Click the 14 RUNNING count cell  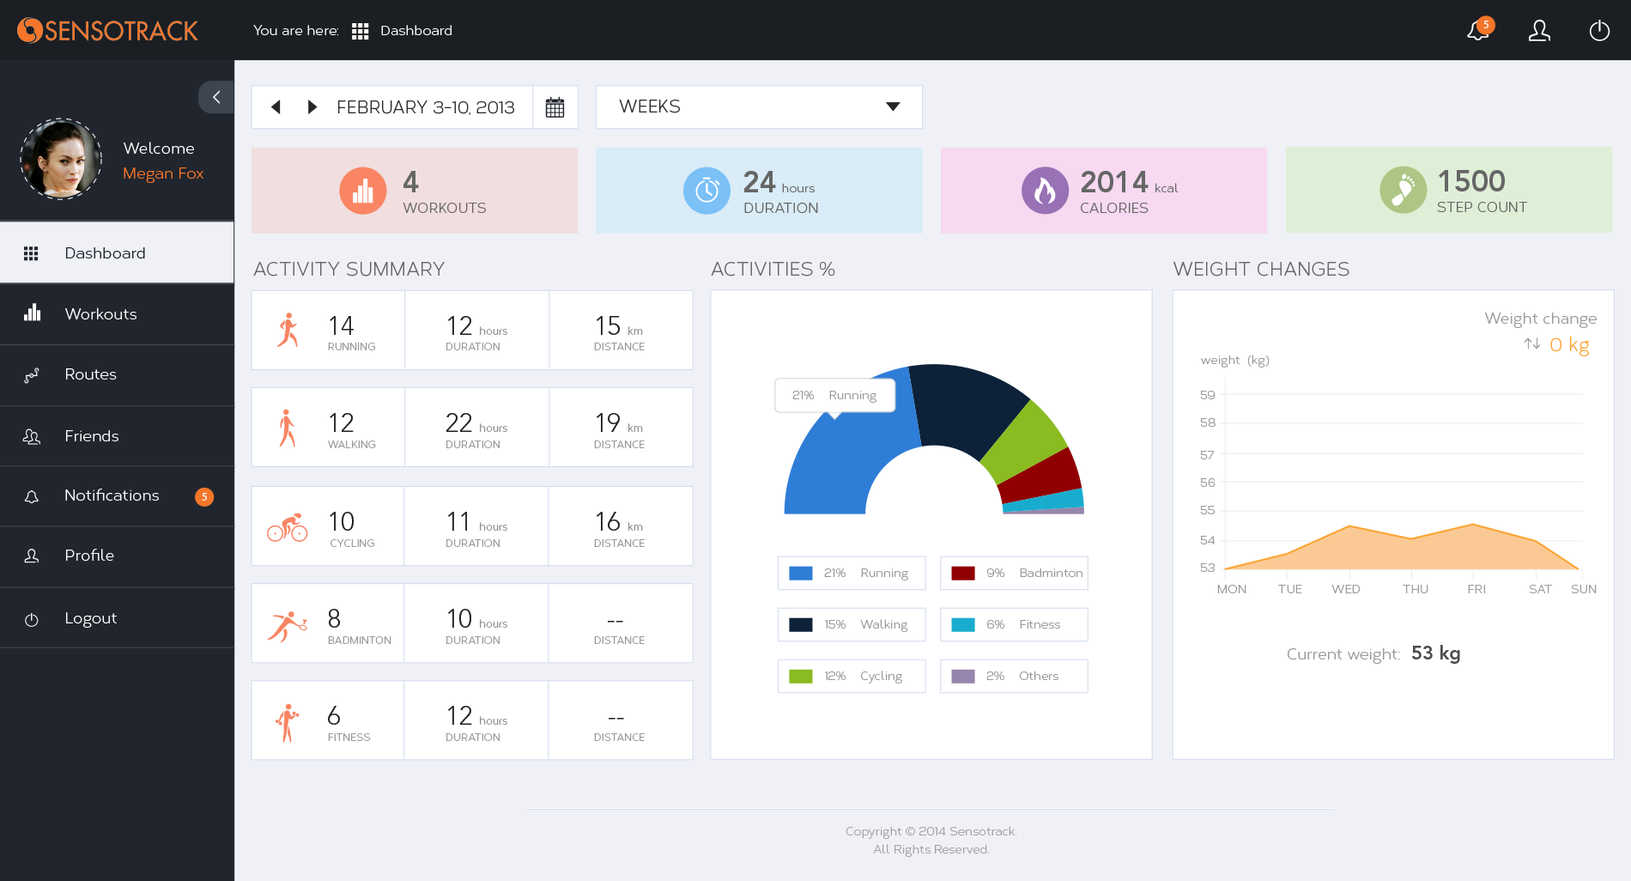coord(328,330)
